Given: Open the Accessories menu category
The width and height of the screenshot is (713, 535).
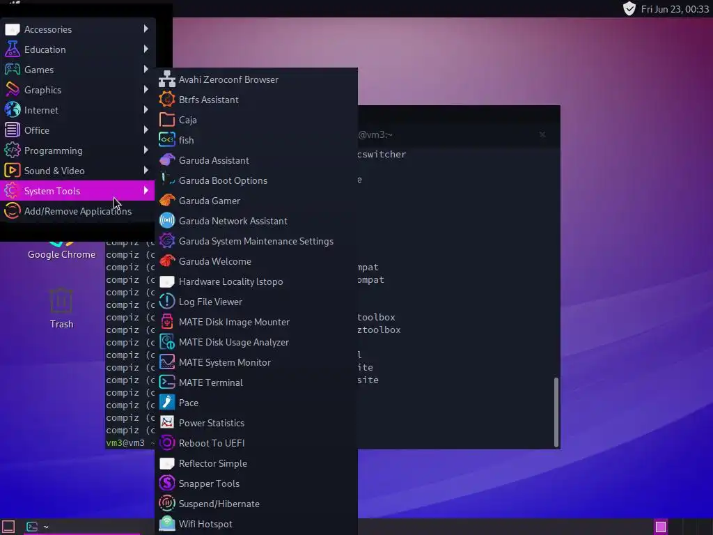Looking at the screenshot, I should point(77,29).
